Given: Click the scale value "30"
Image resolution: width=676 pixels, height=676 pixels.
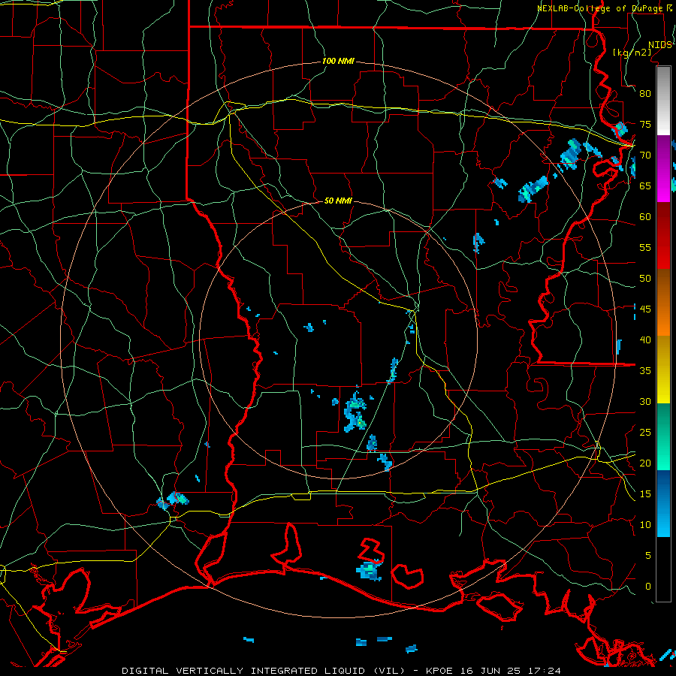Looking at the screenshot, I should point(645,402).
